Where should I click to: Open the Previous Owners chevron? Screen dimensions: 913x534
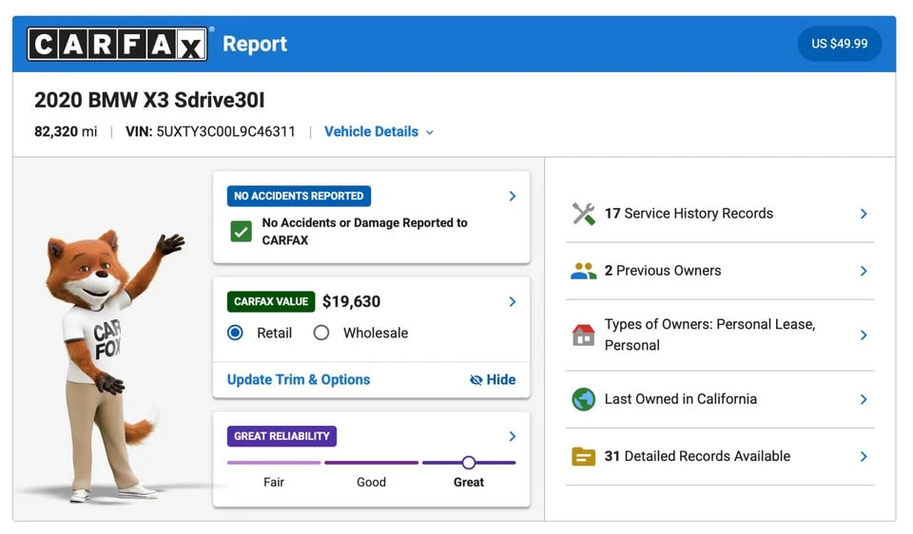click(x=864, y=271)
